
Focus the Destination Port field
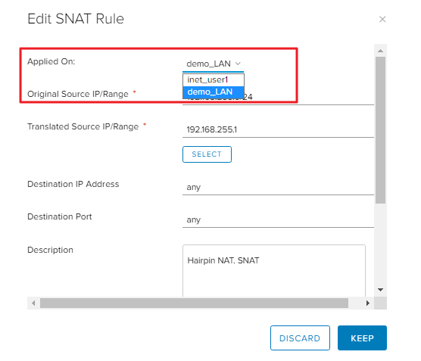pyautogui.click(x=278, y=219)
